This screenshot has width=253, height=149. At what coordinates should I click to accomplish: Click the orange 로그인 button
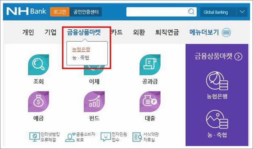coord(60,12)
